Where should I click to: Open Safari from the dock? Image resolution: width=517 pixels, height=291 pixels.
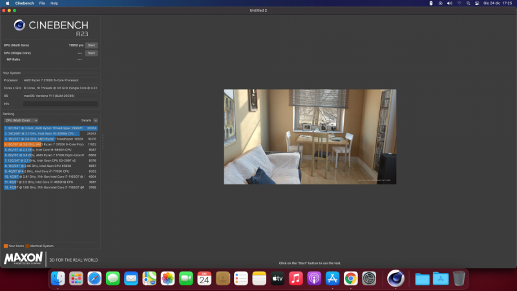[x=94, y=279]
